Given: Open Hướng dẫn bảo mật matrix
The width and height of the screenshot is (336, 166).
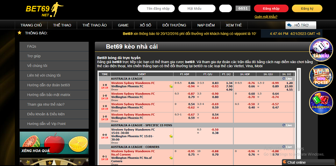Looking at the screenshot, I should pos(54,95).
